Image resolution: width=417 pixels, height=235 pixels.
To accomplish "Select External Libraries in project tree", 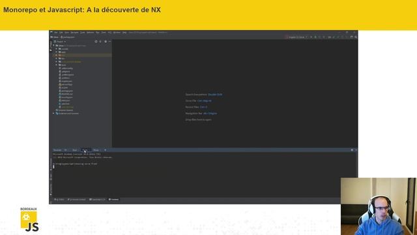I will (x=65, y=110).
